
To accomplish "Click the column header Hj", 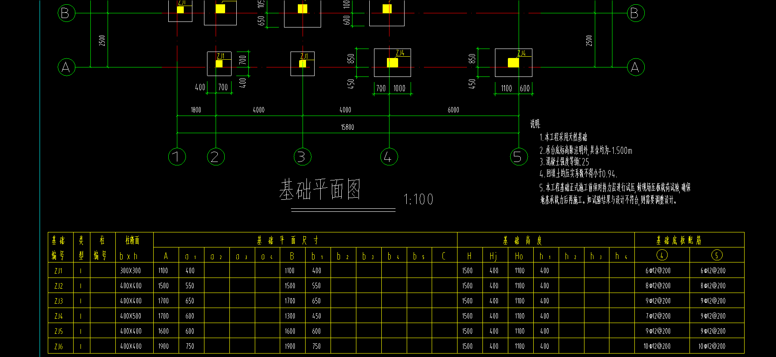I will tap(493, 256).
